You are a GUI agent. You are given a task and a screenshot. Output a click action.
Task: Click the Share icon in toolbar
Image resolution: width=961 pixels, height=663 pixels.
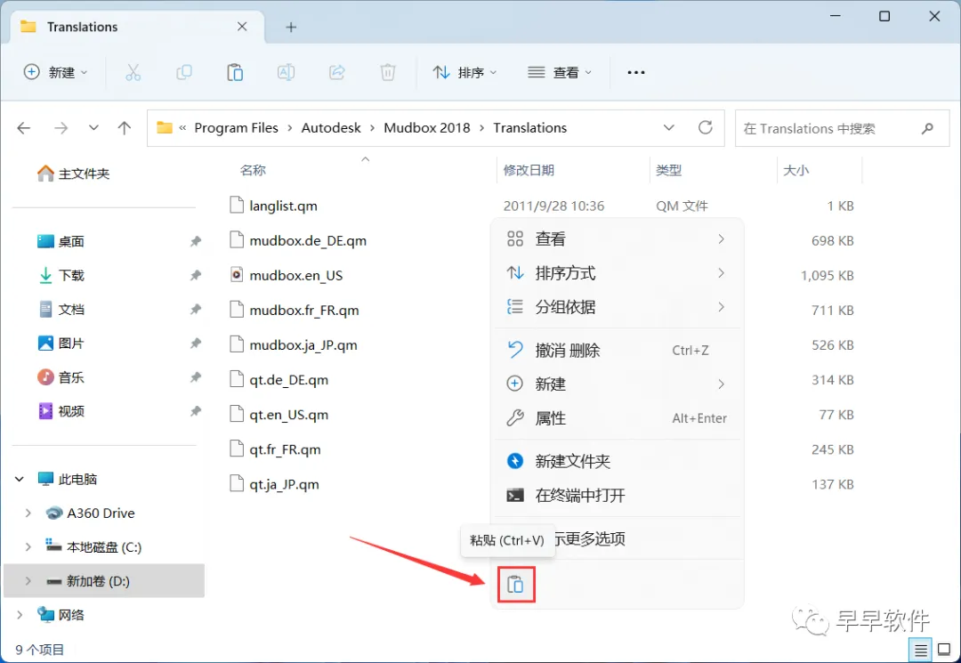click(337, 72)
